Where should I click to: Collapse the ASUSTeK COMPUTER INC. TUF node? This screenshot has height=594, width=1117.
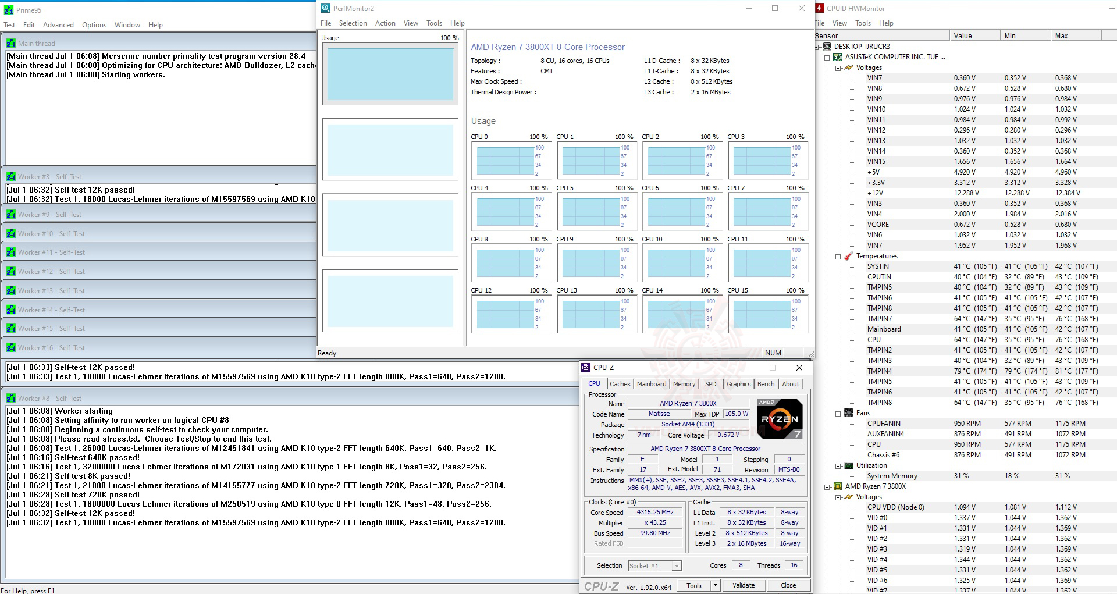(827, 57)
